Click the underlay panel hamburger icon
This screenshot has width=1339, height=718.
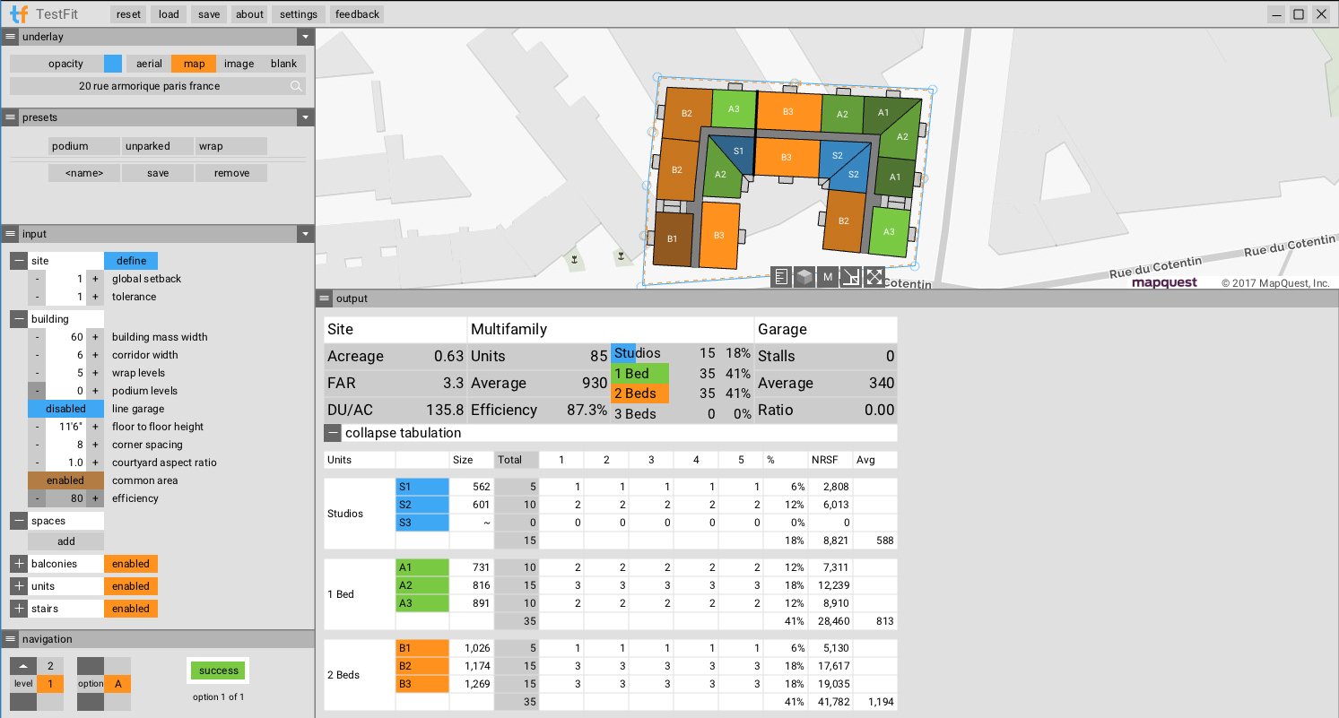[10, 37]
